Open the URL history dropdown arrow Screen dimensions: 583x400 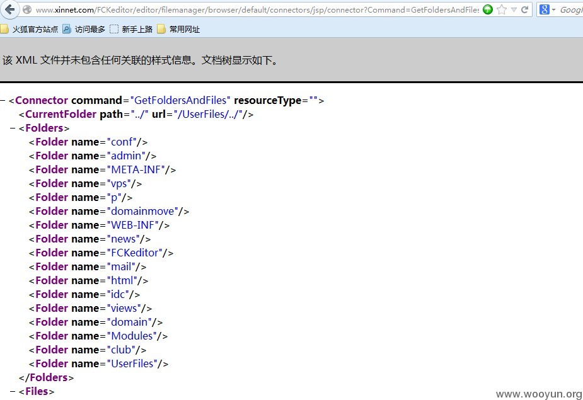coord(514,9)
